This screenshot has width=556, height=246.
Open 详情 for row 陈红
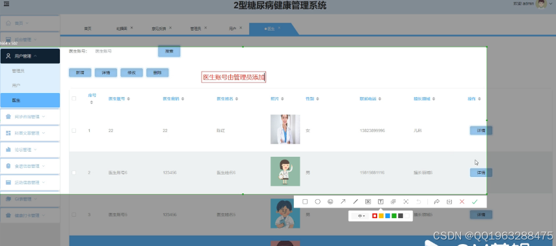(481, 131)
